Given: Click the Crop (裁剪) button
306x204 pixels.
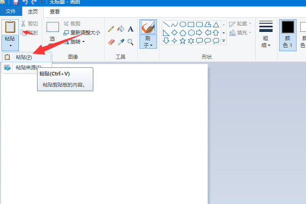Looking at the screenshot, I should pyautogui.click(x=72, y=24).
